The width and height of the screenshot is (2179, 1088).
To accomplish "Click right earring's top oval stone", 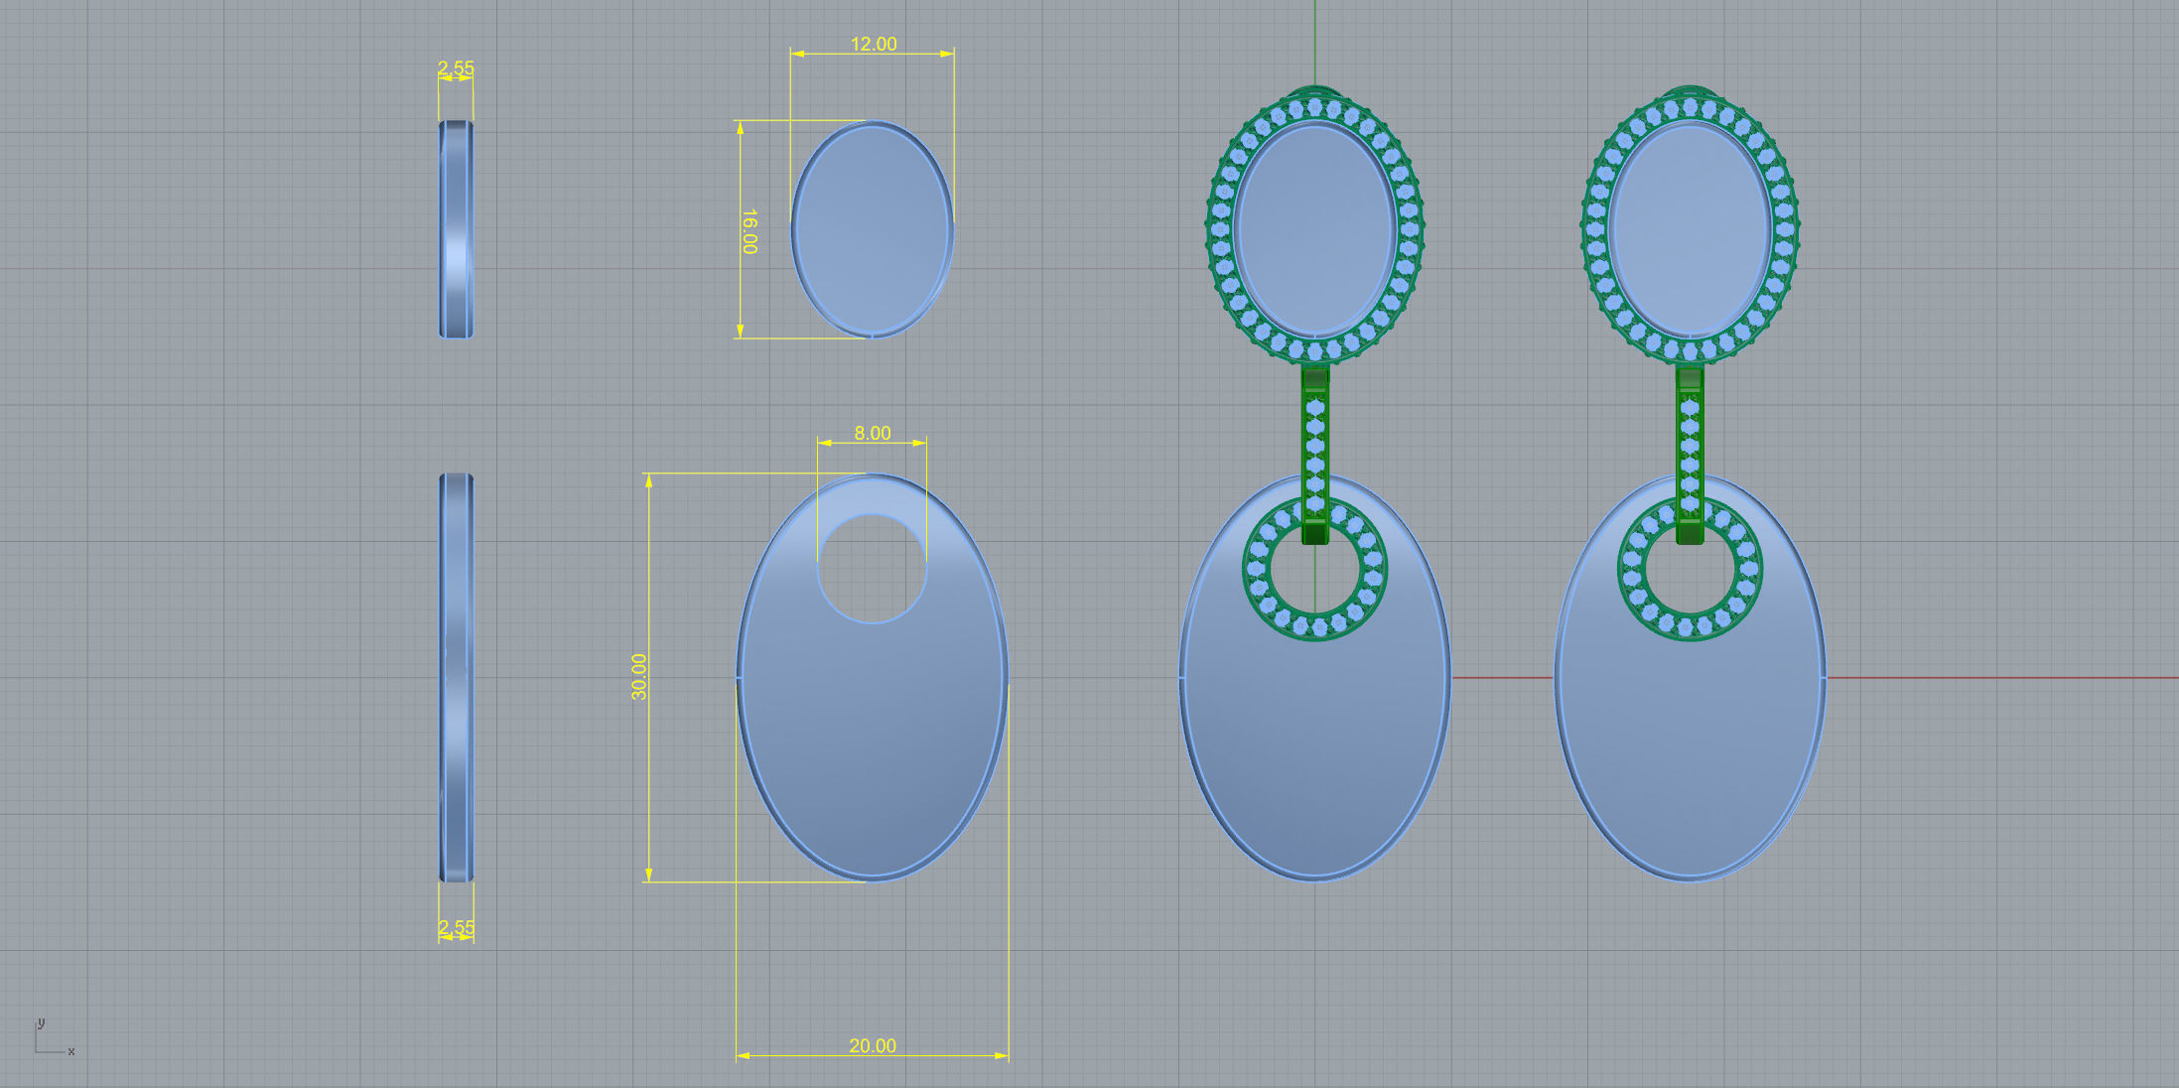I will (x=1690, y=230).
